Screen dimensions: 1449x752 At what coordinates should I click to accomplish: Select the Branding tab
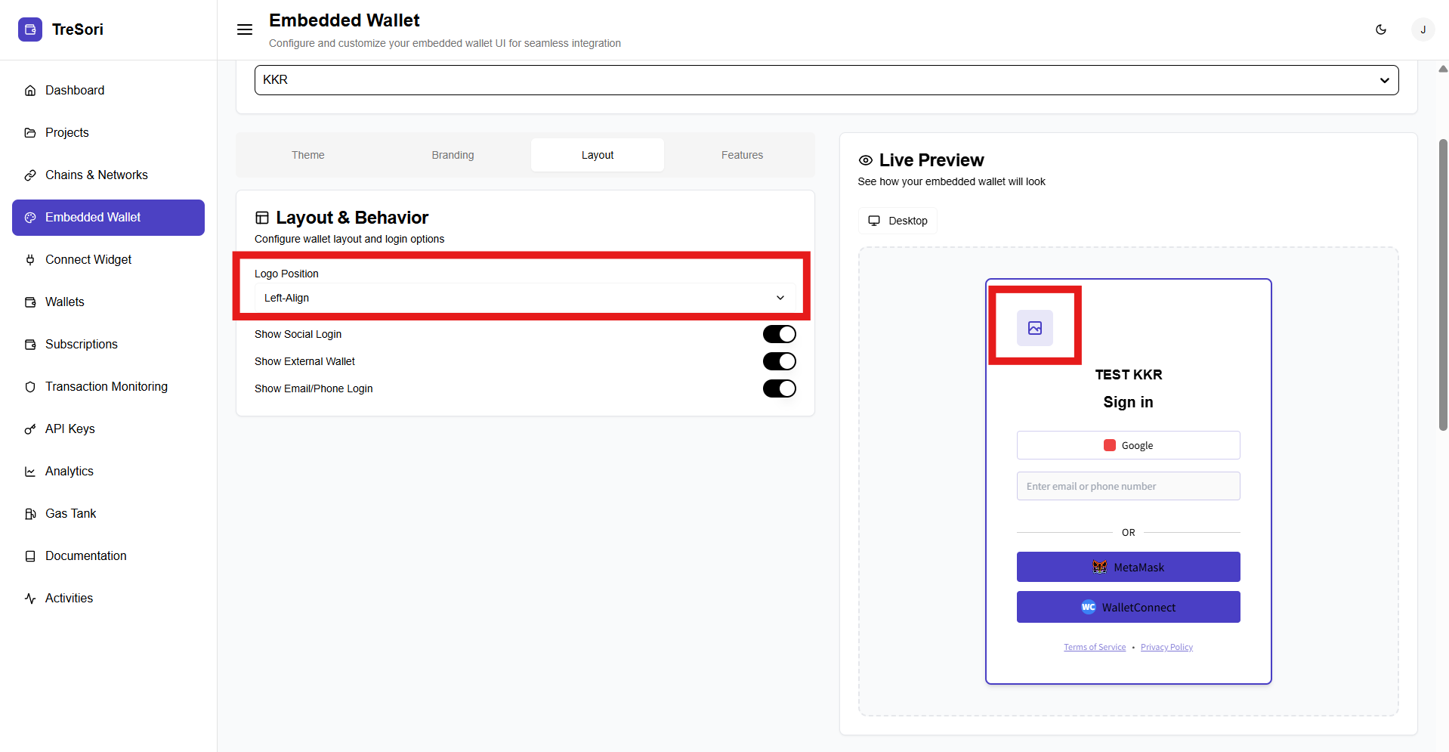pyautogui.click(x=453, y=155)
